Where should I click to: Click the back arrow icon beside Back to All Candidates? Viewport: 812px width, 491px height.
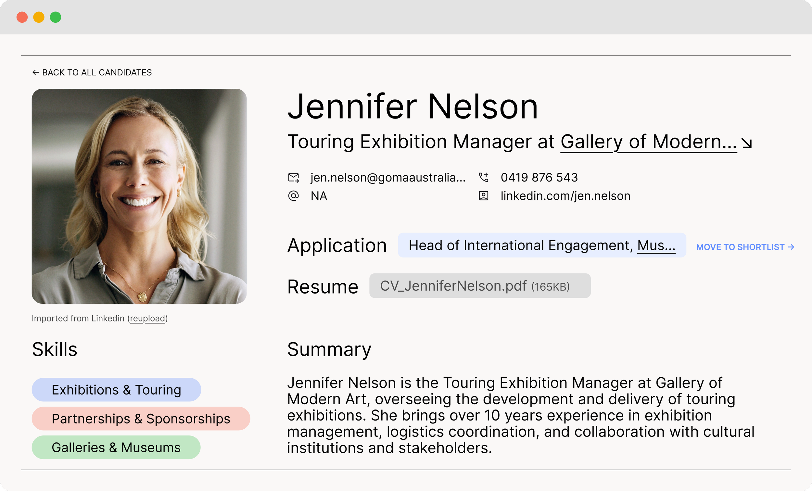pyautogui.click(x=35, y=72)
